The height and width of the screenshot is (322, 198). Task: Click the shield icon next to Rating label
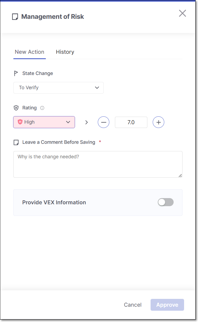click(x=16, y=108)
